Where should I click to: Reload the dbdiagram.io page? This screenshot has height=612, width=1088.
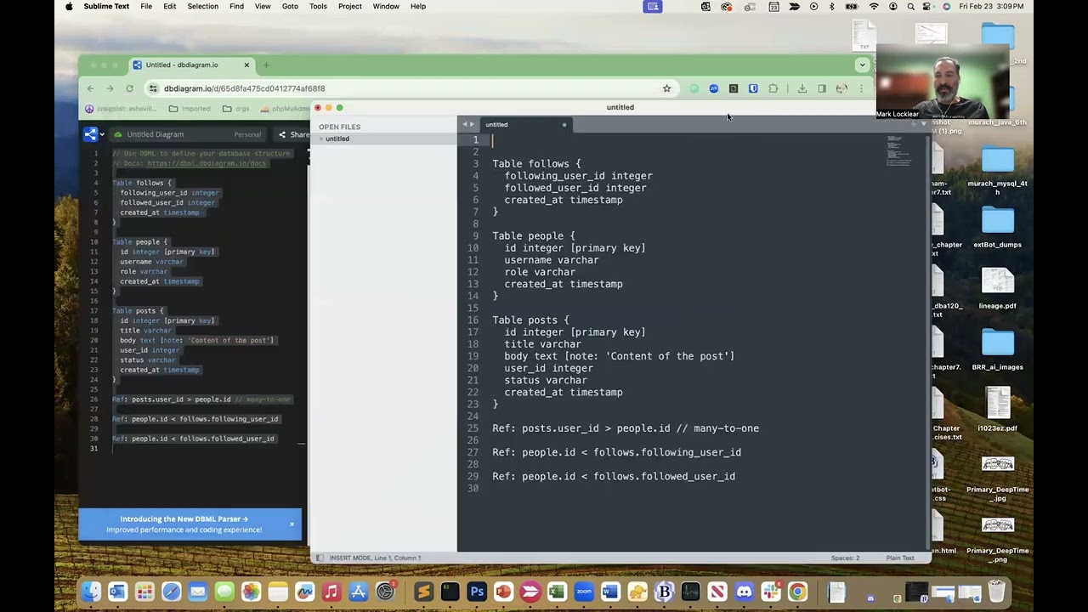tap(129, 88)
